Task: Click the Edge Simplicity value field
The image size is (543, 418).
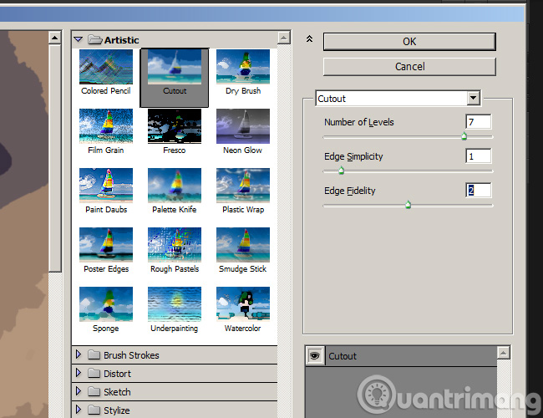Action: tap(478, 156)
